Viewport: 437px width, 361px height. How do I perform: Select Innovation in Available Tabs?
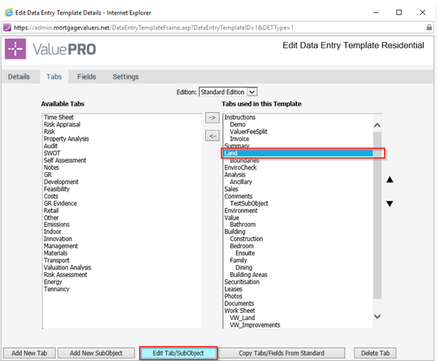pos(57,239)
